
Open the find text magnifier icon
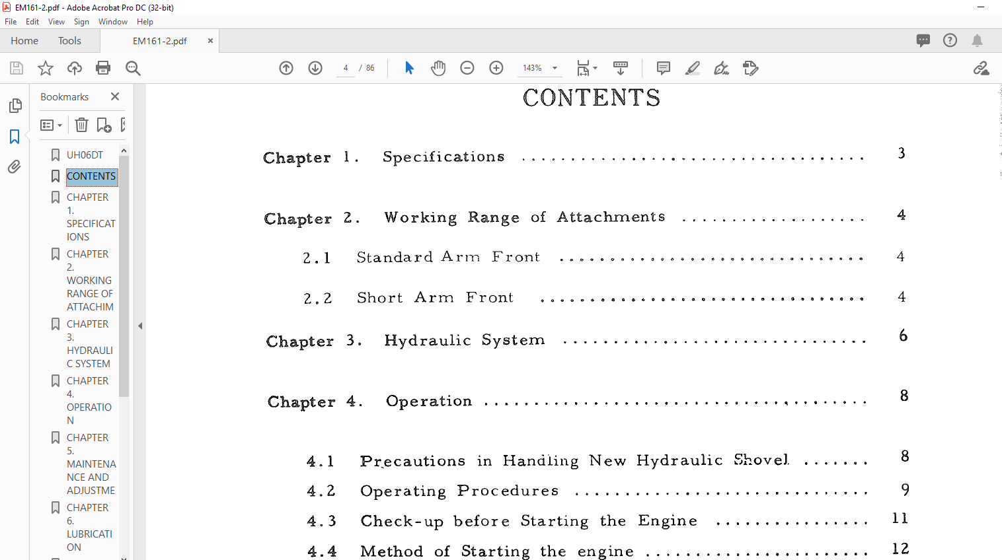pyautogui.click(x=133, y=68)
